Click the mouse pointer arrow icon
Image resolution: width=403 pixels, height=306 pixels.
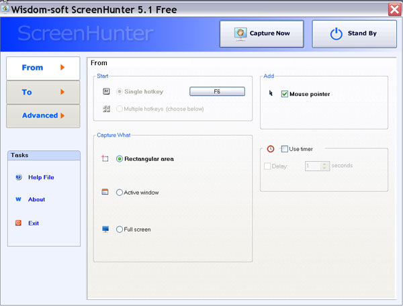tap(271, 93)
